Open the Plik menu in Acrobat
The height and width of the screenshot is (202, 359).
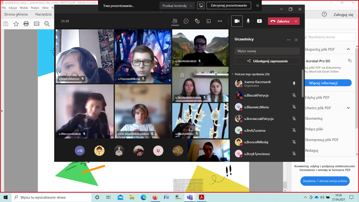(4, 8)
